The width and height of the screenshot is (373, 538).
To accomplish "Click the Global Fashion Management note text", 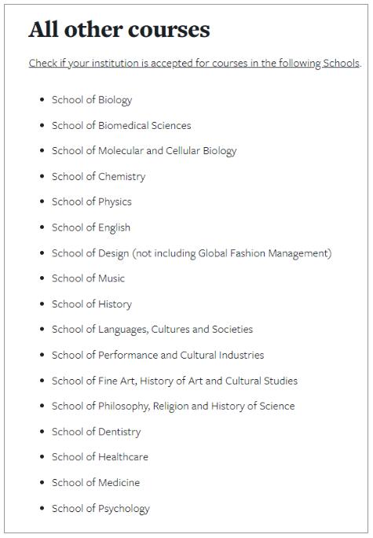I will point(232,253).
